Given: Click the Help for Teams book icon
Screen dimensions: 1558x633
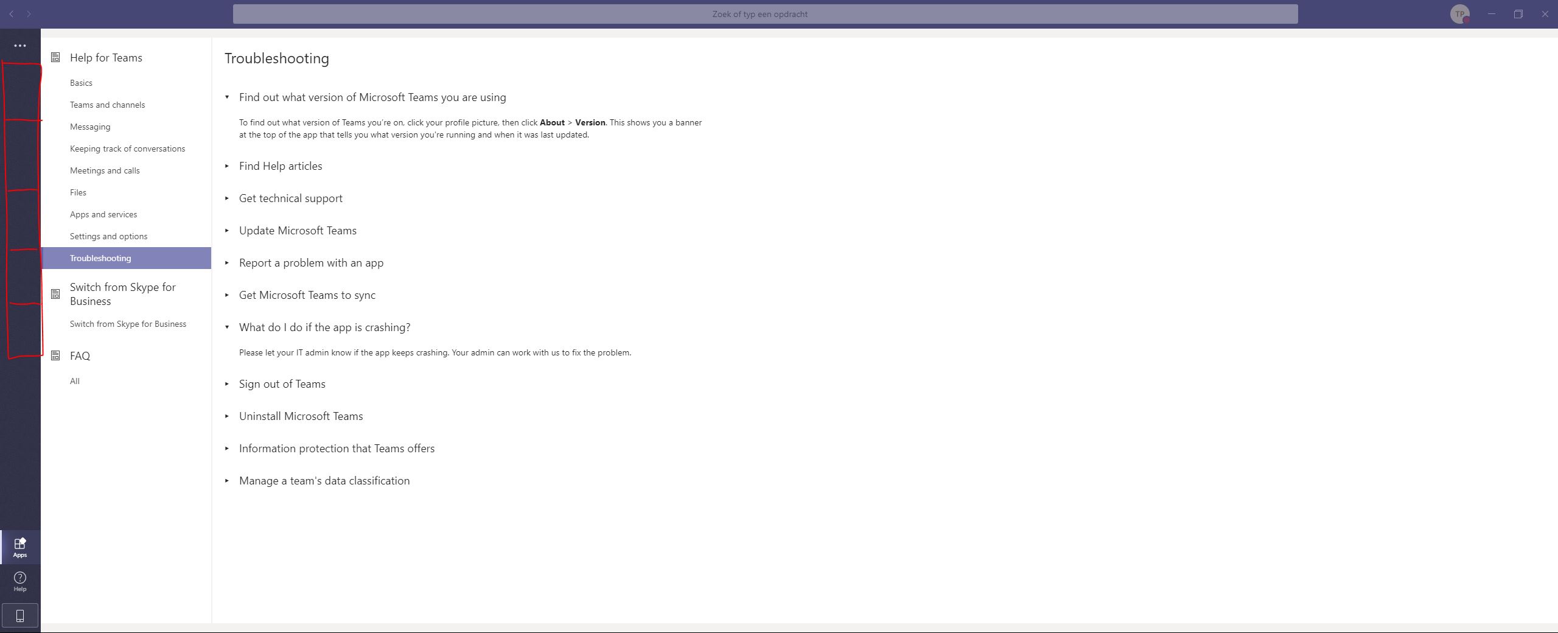Looking at the screenshot, I should pos(55,57).
